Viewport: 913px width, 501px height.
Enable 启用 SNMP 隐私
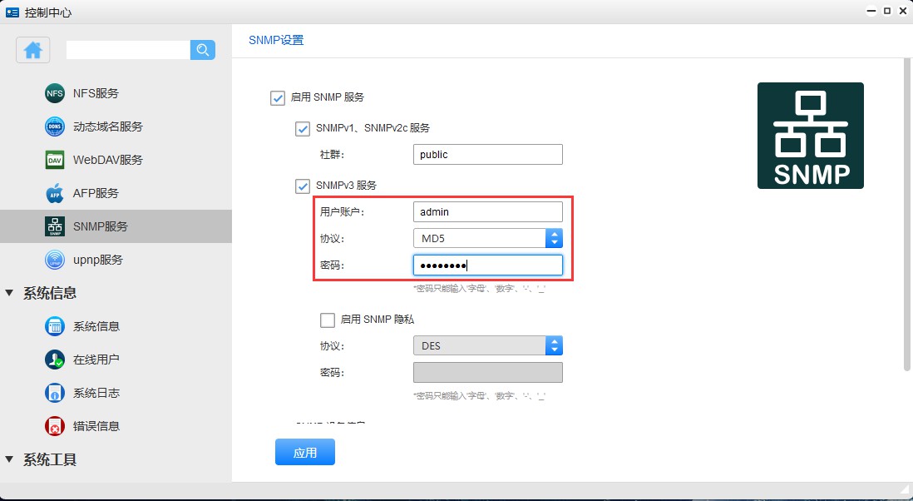point(328,320)
